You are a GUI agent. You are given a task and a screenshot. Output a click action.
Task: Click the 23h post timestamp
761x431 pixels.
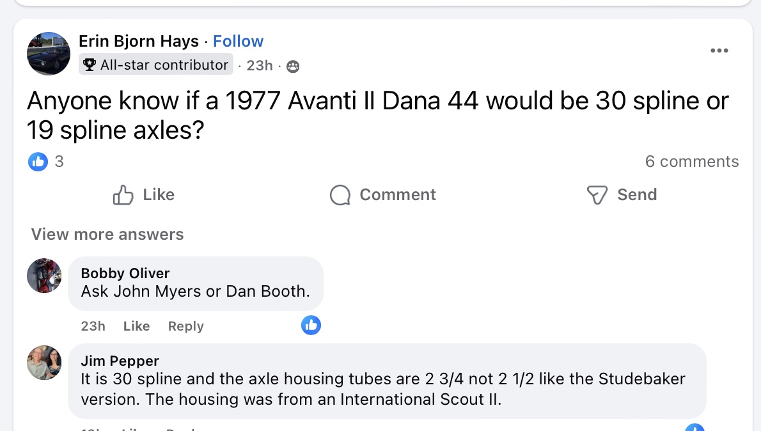point(259,65)
